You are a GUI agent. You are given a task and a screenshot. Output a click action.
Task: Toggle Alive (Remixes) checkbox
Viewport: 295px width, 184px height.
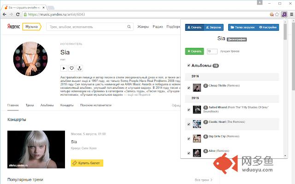click(189, 153)
